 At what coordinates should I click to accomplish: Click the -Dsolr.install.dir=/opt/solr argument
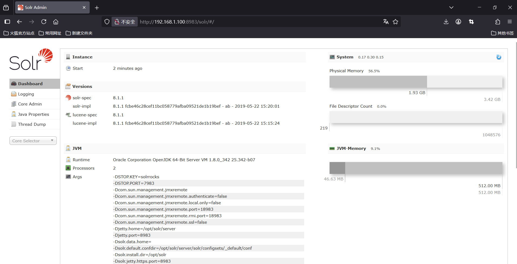(x=140, y=255)
